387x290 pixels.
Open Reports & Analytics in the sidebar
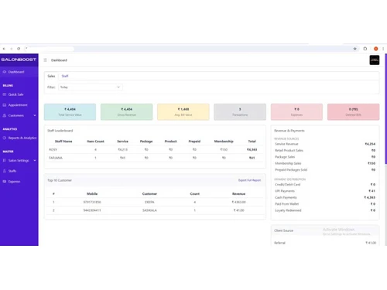[19, 138]
